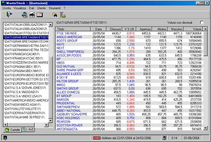Viewport: 211px width, 142px height.
Task: Select the BOOTS GROUP title
Action: (x=67, y=40)
